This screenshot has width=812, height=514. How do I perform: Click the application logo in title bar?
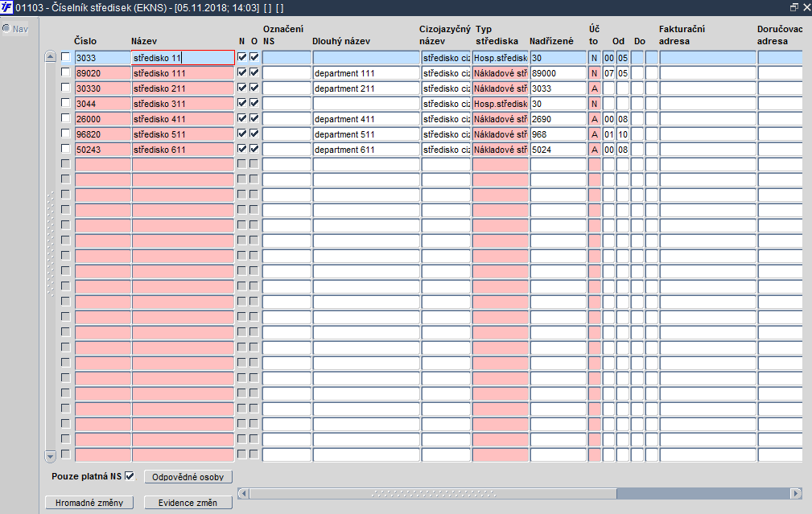pos(6,7)
